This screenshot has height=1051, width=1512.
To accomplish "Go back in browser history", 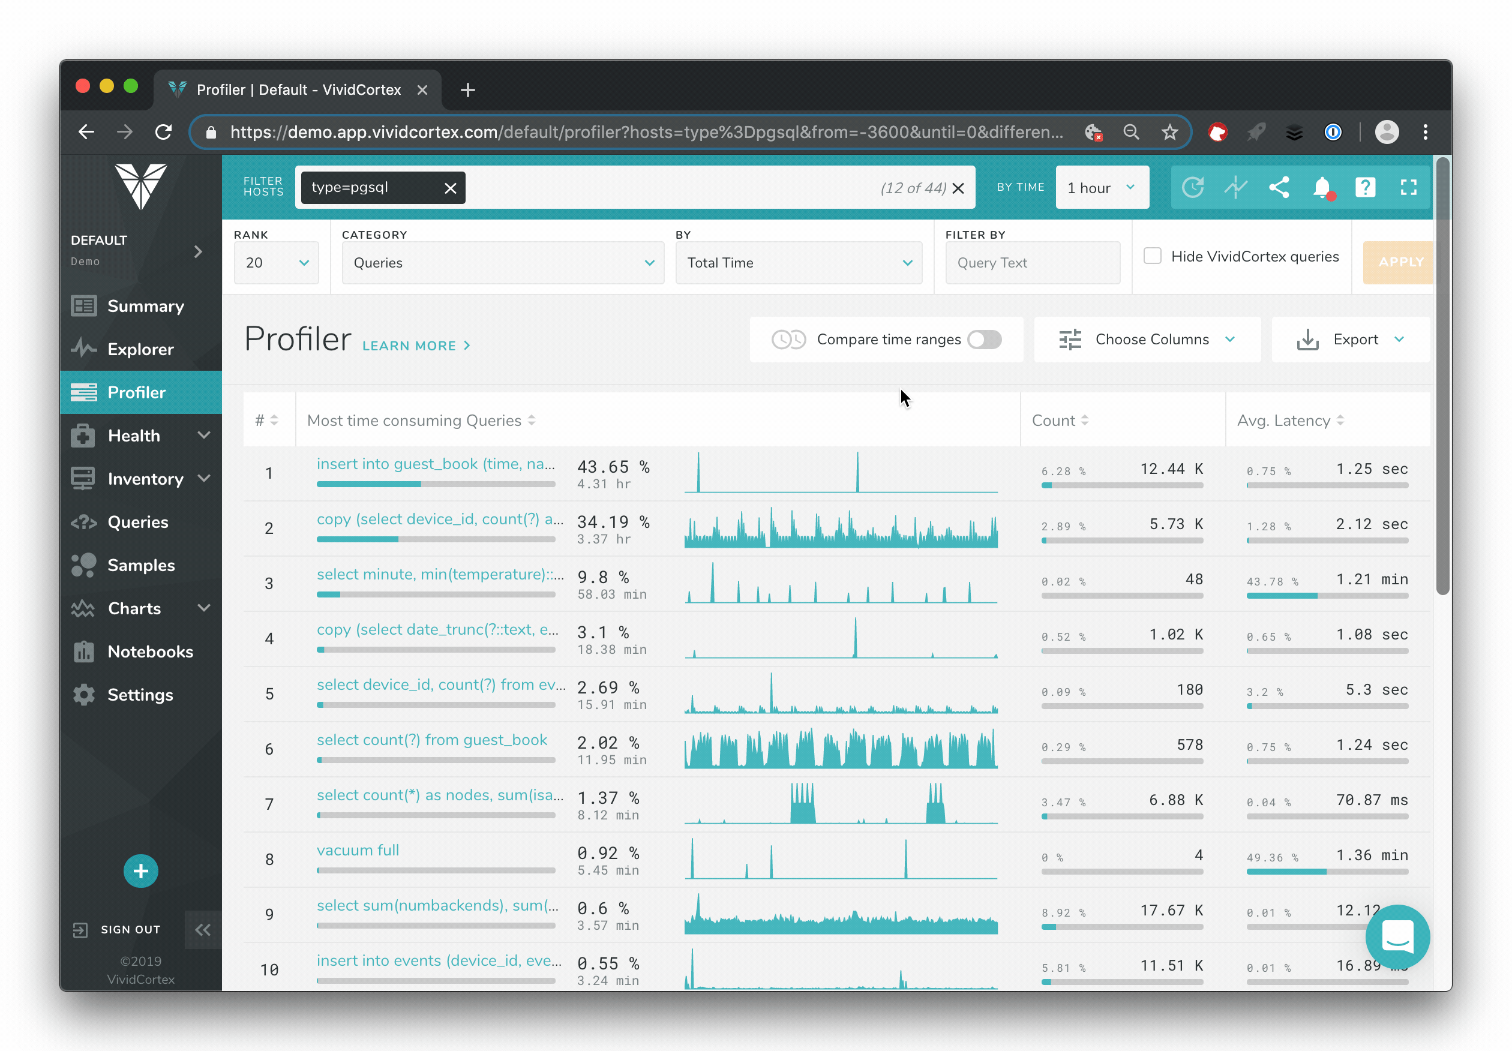I will (x=86, y=133).
